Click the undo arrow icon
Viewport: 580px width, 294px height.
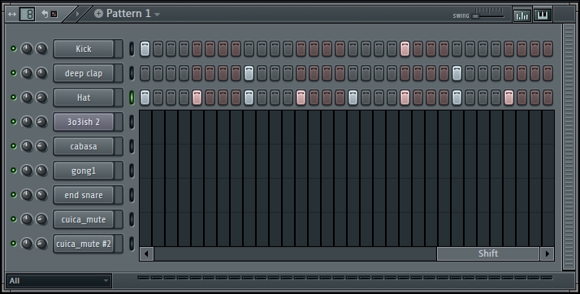(x=45, y=14)
